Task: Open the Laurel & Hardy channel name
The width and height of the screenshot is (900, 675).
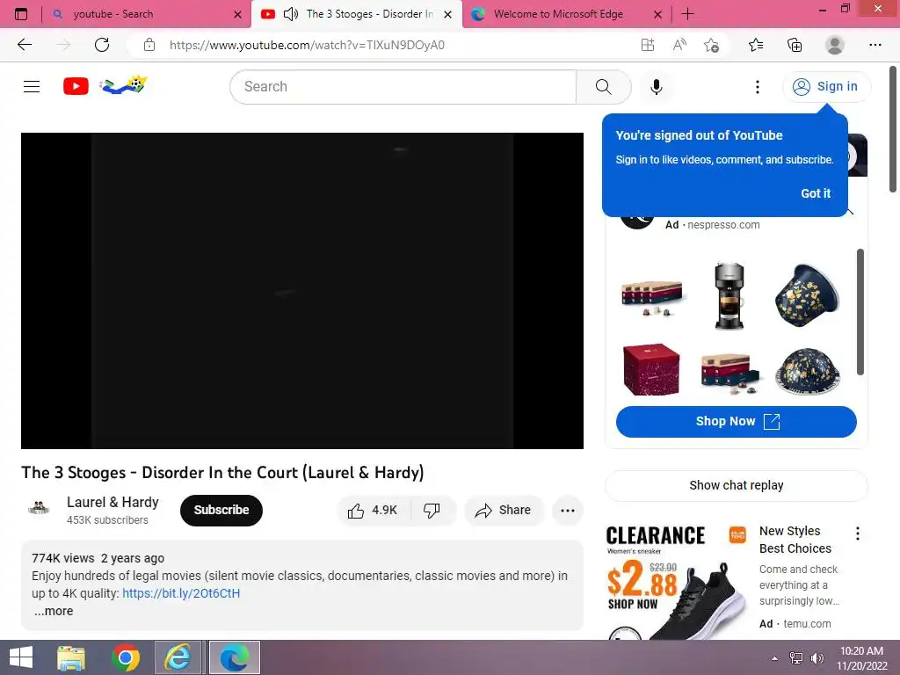Action: coord(112,502)
